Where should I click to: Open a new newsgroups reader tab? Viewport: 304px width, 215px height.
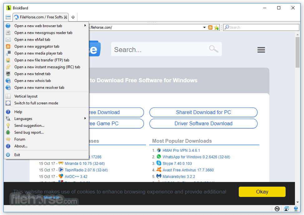click(x=46, y=33)
